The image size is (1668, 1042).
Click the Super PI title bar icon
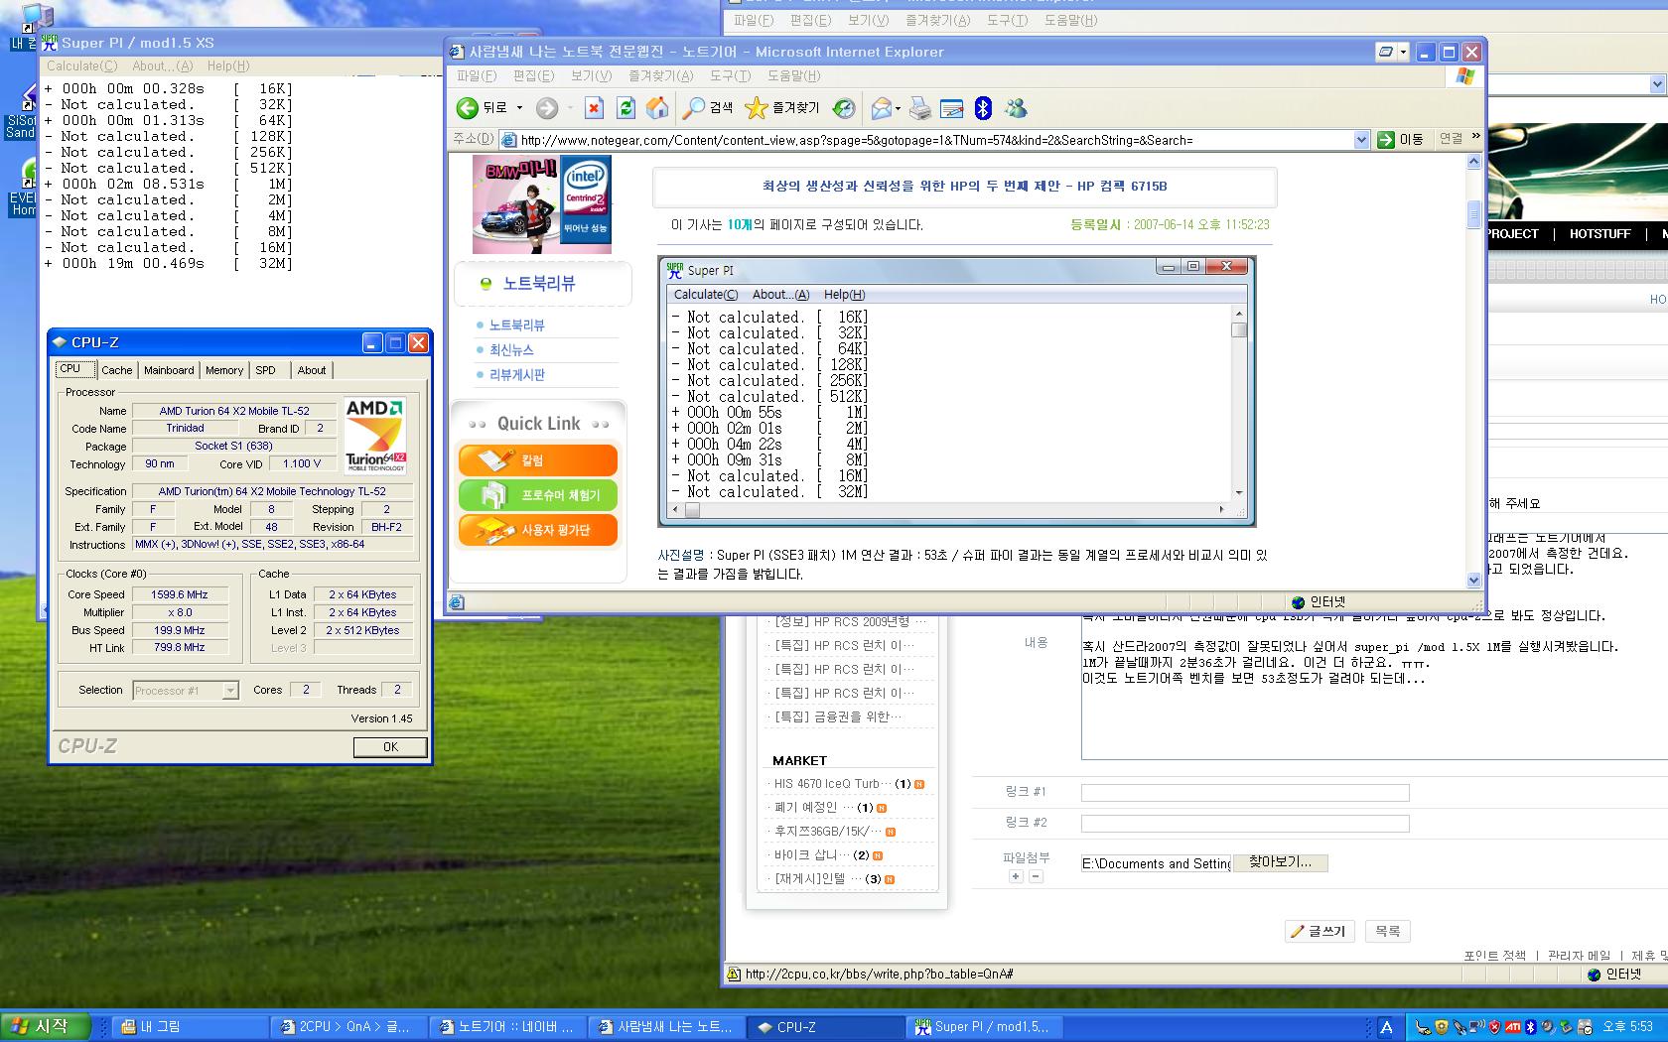[50, 43]
